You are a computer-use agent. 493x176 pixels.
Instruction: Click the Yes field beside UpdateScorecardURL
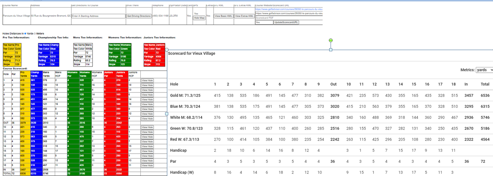tap(264, 22)
